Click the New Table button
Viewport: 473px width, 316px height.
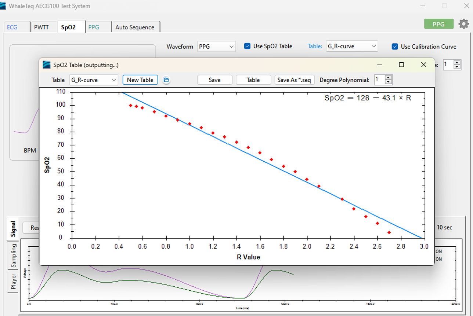tap(140, 80)
